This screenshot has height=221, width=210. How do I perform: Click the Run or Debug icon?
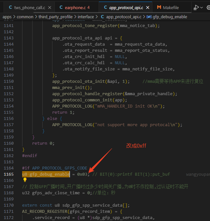[x=196, y=7]
